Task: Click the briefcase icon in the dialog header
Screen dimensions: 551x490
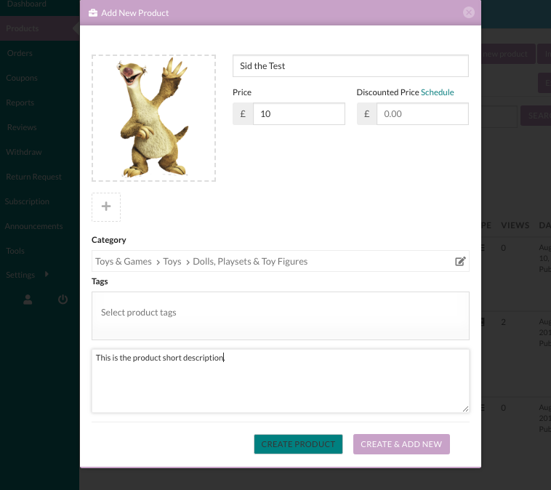Action: pos(93,13)
